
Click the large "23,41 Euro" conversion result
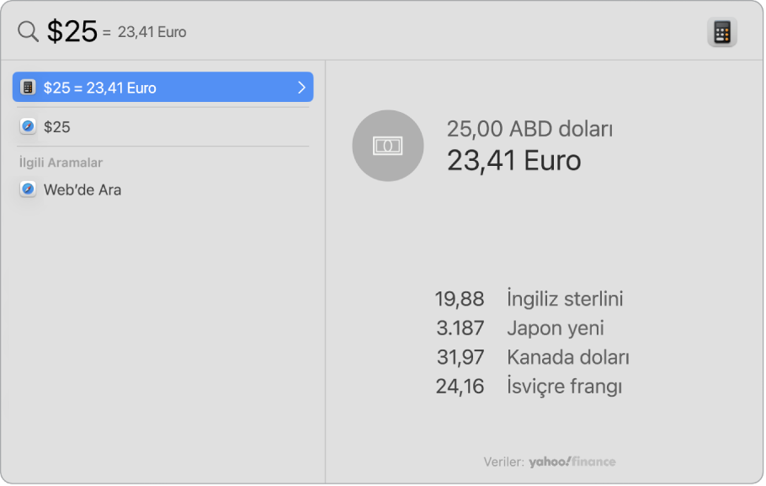(x=513, y=161)
